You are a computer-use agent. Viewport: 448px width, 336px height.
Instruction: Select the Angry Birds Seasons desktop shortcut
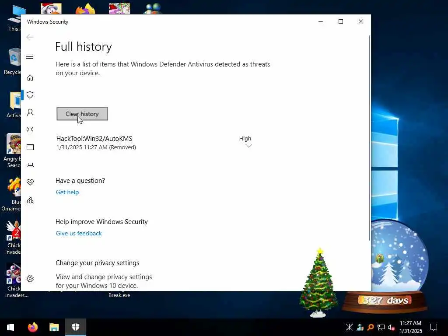pos(13,151)
